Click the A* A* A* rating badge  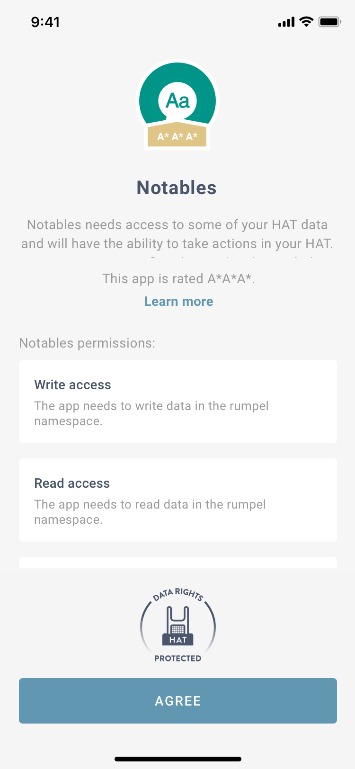click(177, 136)
